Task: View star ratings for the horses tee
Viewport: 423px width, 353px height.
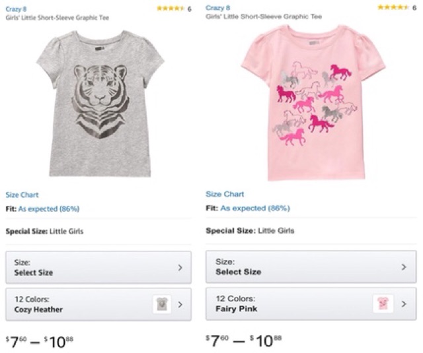Action: [x=392, y=7]
